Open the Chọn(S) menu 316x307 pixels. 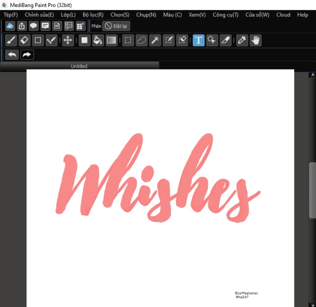[x=120, y=15]
